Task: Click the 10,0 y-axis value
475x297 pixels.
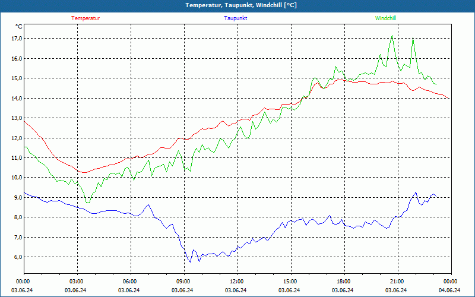Action: [x=17, y=178]
